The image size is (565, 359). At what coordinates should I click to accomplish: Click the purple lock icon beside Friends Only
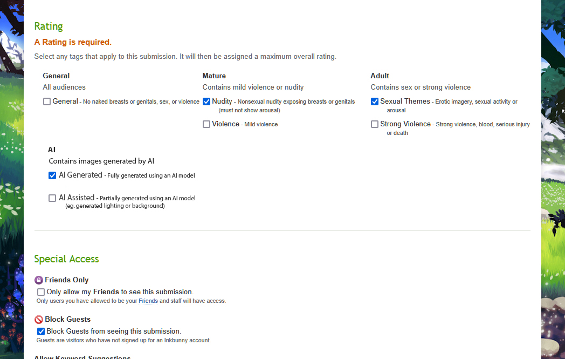[x=38, y=280]
